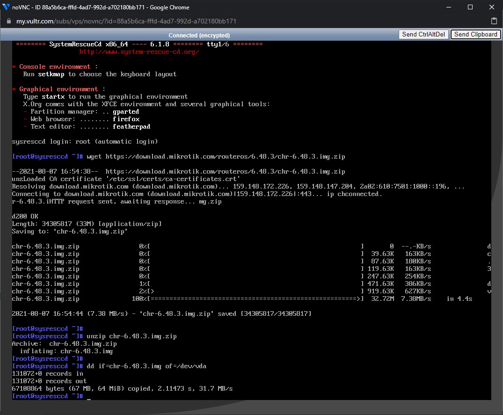Click the 'Saving to' chr-6.48.3.img.zip line

[70, 231]
